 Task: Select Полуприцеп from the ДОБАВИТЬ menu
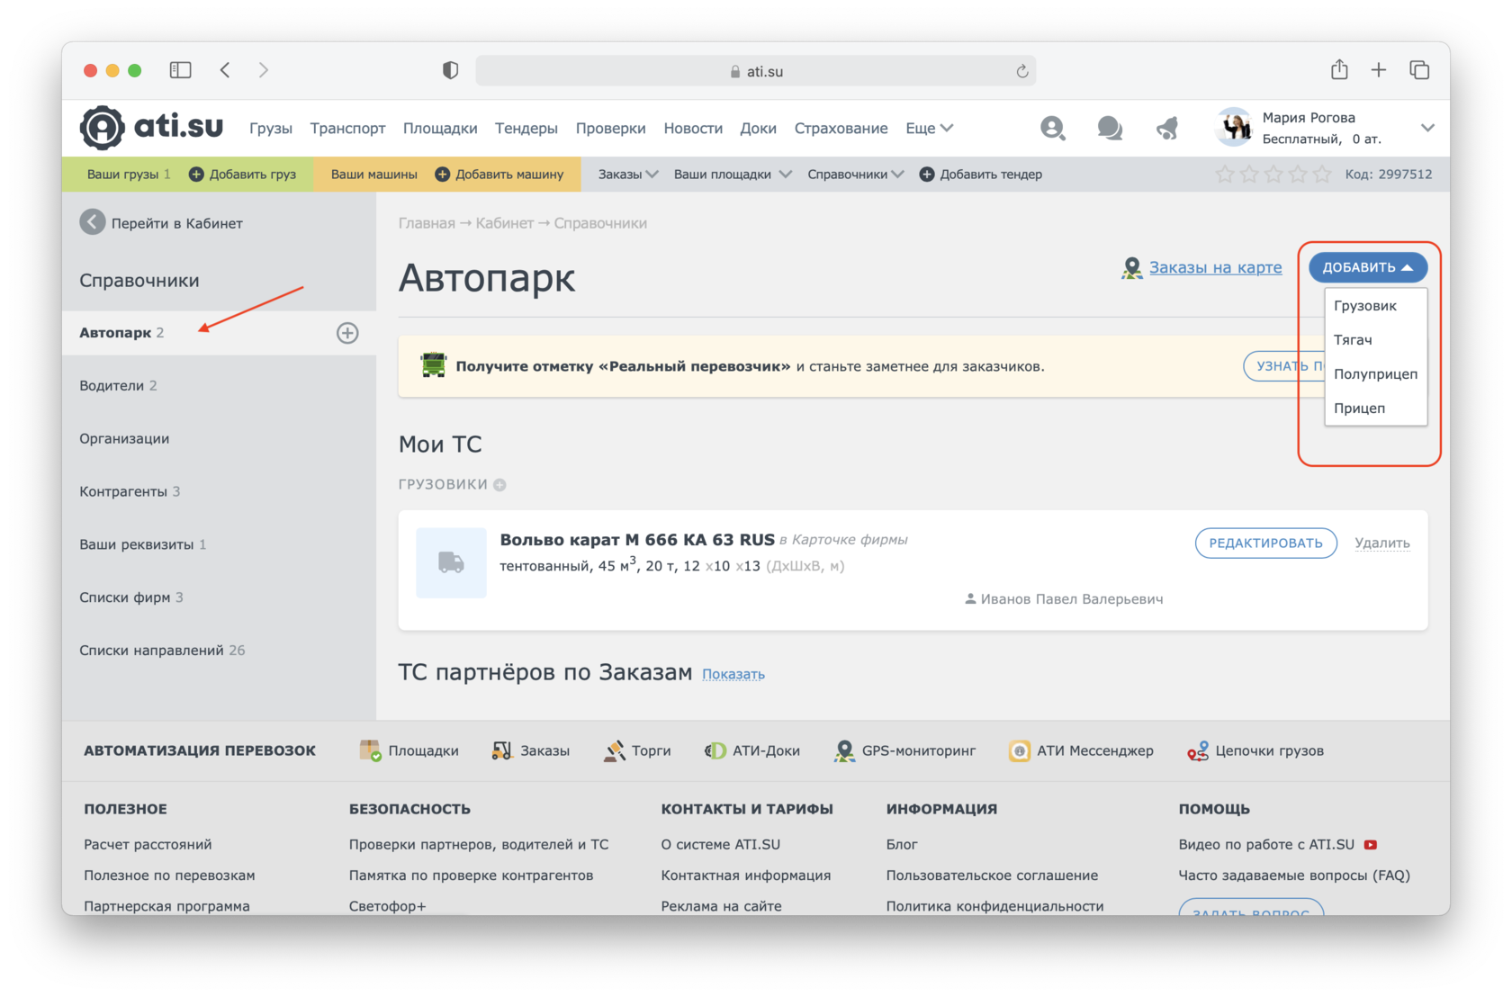[1375, 374]
